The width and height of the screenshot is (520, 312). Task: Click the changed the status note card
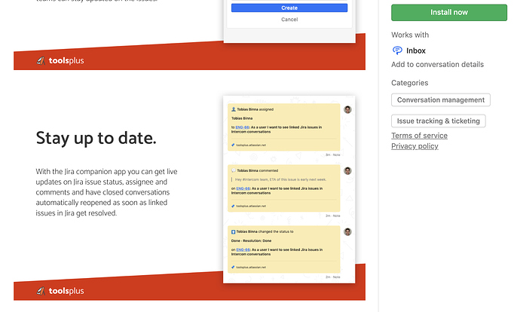coord(284,249)
